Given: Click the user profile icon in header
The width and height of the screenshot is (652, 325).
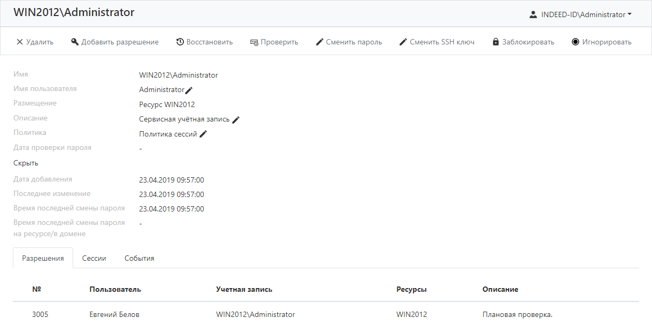Looking at the screenshot, I should pyautogui.click(x=533, y=14).
